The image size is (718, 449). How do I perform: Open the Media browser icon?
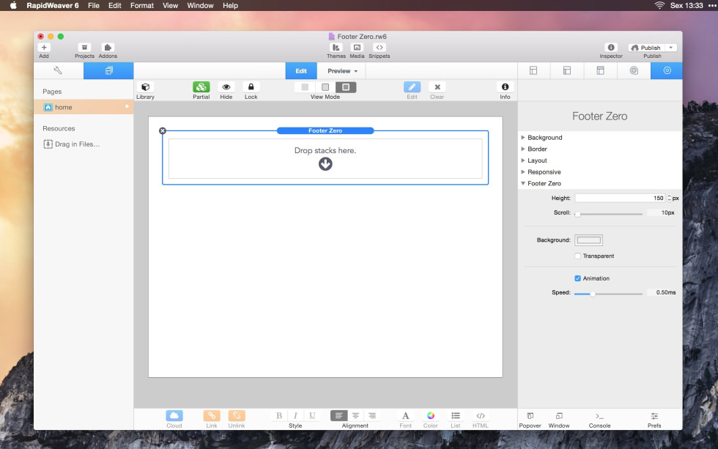coord(358,48)
